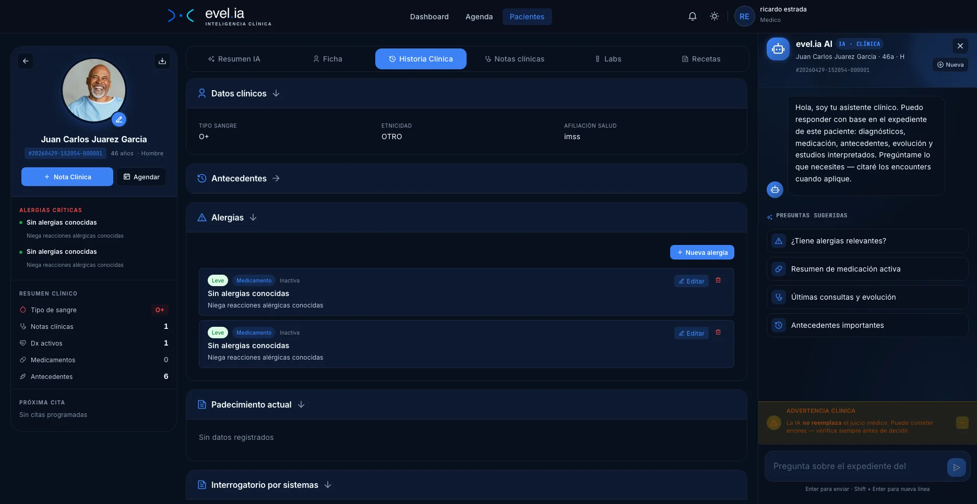
Task: Click the small robot avatar beside message
Action: coord(775,189)
